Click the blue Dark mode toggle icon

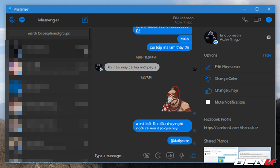pyautogui.click(x=22, y=20)
